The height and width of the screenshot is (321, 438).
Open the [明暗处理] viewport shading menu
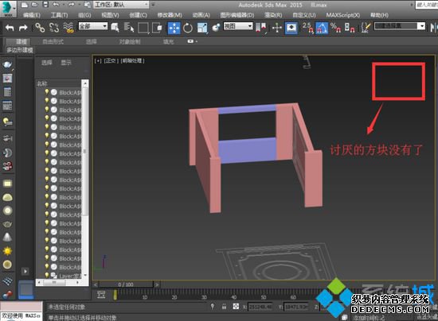click(x=133, y=60)
